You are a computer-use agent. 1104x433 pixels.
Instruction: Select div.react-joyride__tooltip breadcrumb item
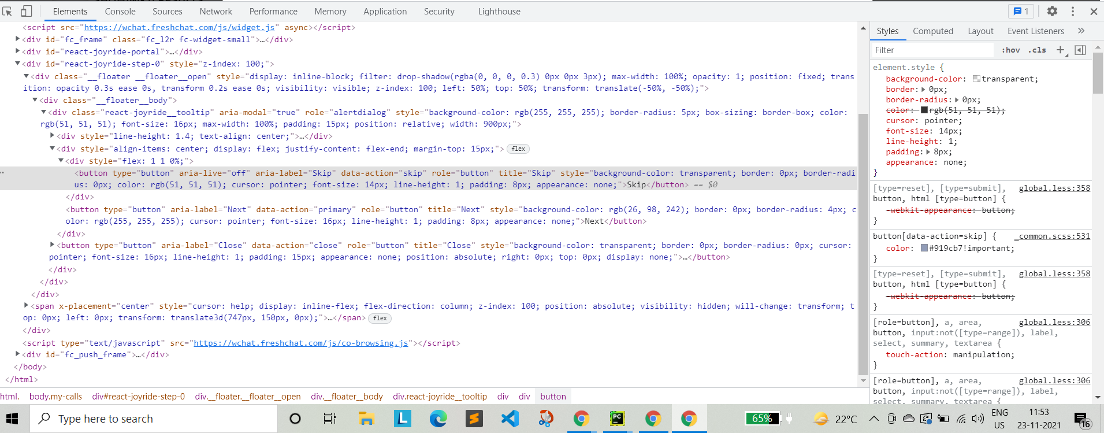(x=440, y=397)
